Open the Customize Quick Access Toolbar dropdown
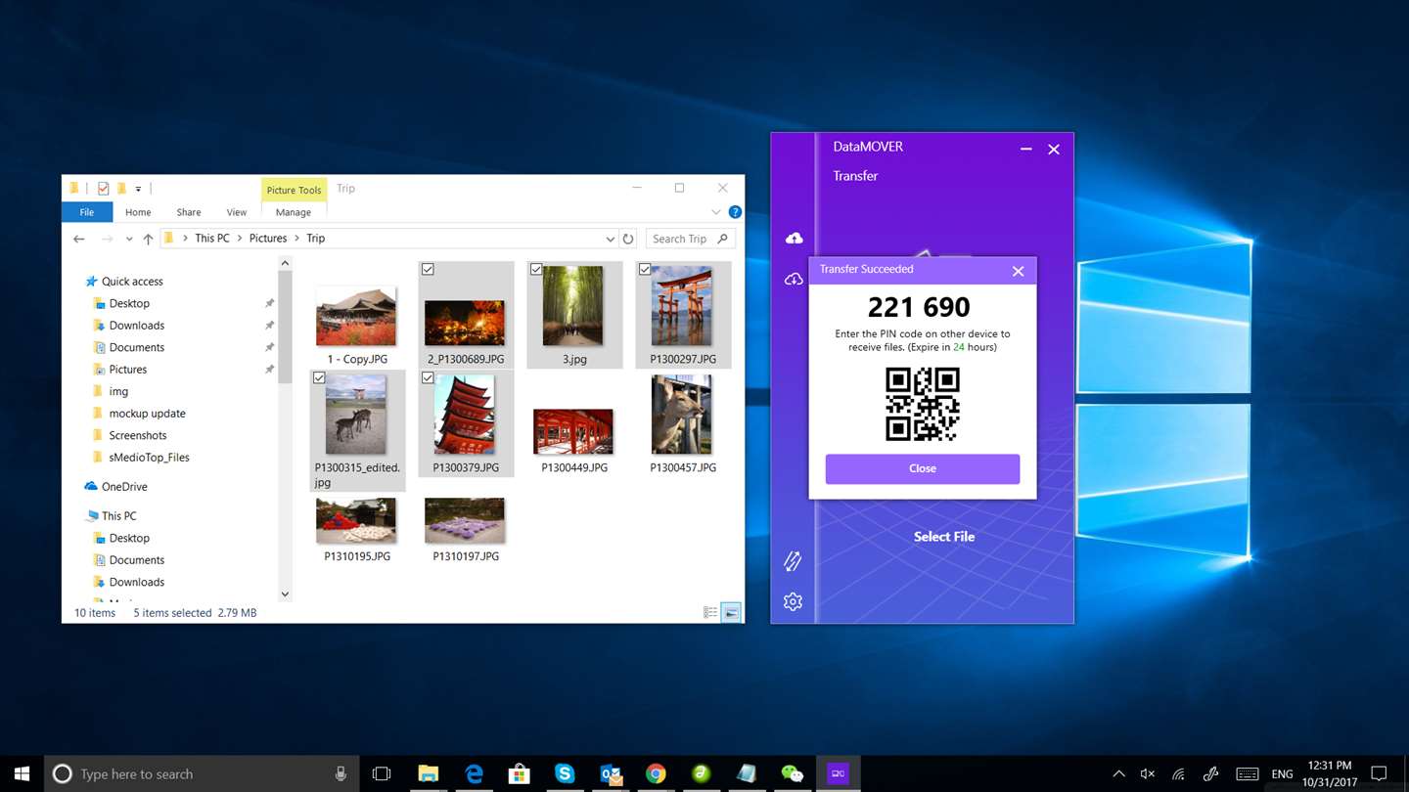The image size is (1409, 792). (138, 189)
